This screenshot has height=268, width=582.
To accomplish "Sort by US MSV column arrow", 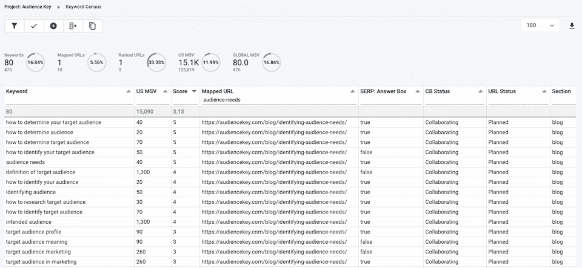I will (166, 91).
